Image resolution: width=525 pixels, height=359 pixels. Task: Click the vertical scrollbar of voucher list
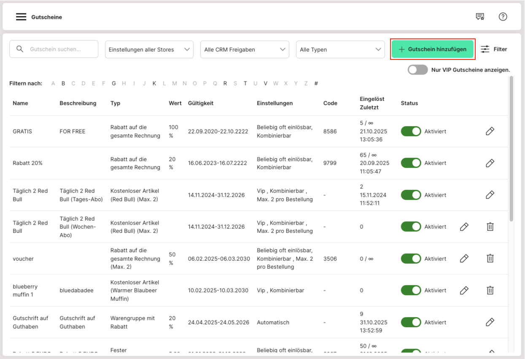512,148
